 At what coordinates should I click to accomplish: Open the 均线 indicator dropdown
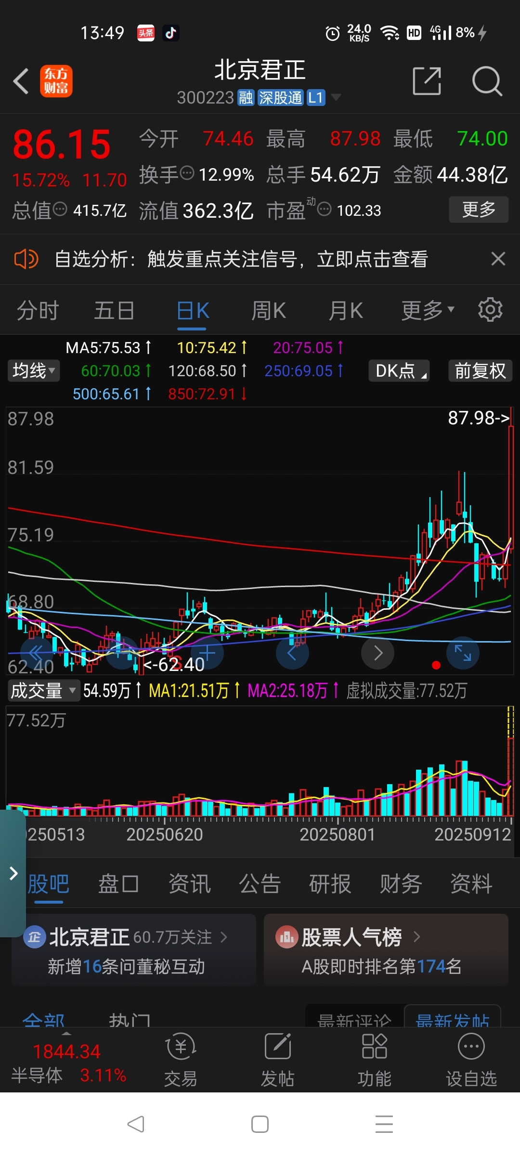[34, 370]
